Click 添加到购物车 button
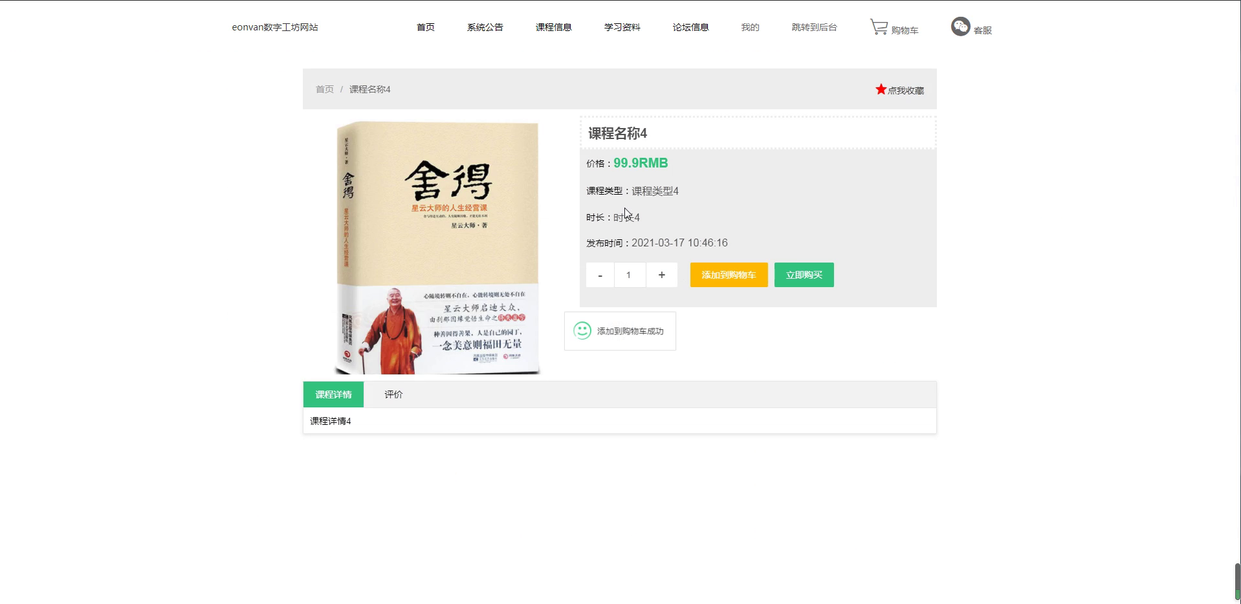 pyautogui.click(x=729, y=275)
